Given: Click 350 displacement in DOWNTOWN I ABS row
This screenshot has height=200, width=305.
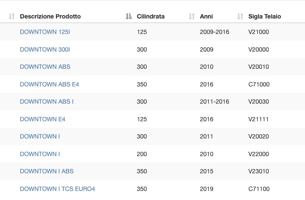Looking at the screenshot, I should pos(142,171).
